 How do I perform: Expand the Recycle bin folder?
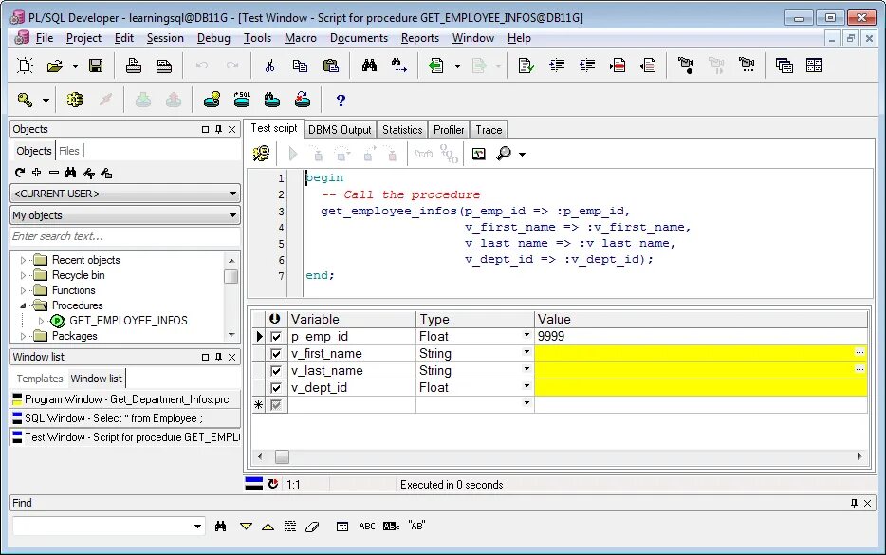click(x=23, y=275)
